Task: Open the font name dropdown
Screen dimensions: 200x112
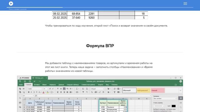Action: click(x=35, y=89)
